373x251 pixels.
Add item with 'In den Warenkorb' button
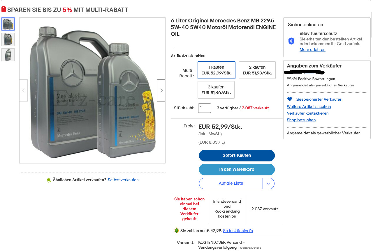point(237,170)
